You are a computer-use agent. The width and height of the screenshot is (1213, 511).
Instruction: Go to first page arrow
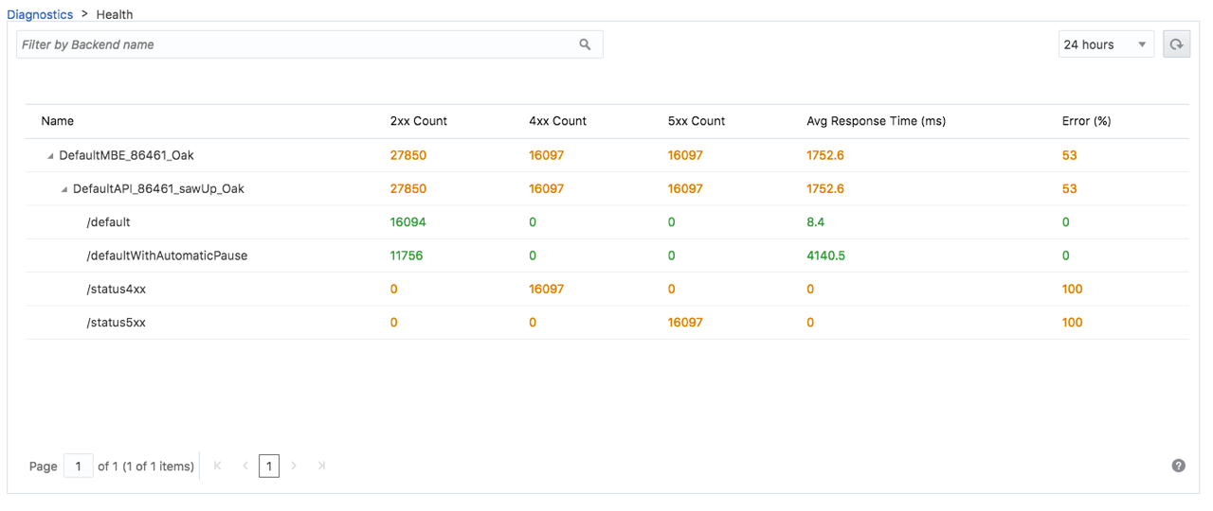[x=218, y=466]
